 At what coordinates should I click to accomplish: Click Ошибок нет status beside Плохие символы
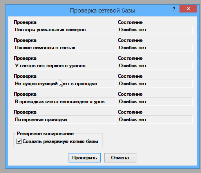(x=155, y=48)
